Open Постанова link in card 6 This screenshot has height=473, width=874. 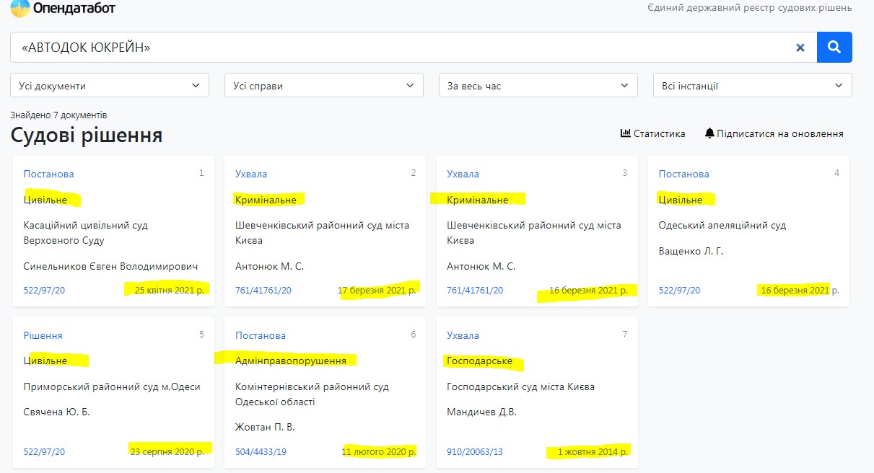click(261, 335)
